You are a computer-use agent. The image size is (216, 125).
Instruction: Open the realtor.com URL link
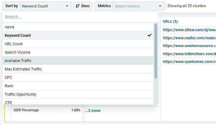tap(189, 38)
